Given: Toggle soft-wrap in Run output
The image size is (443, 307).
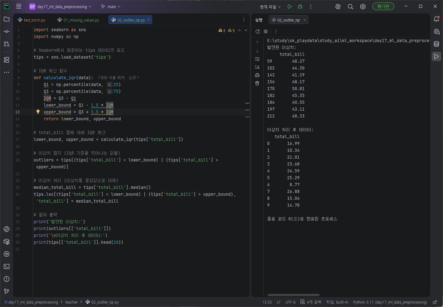Looking at the screenshot, I should [257, 59].
